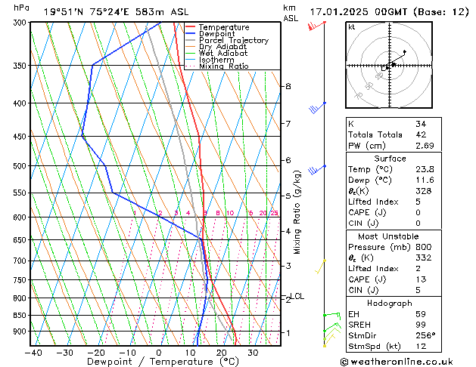Click the '900' pressure level label
Viewport: 476px width, 367px height.
click(x=21, y=332)
